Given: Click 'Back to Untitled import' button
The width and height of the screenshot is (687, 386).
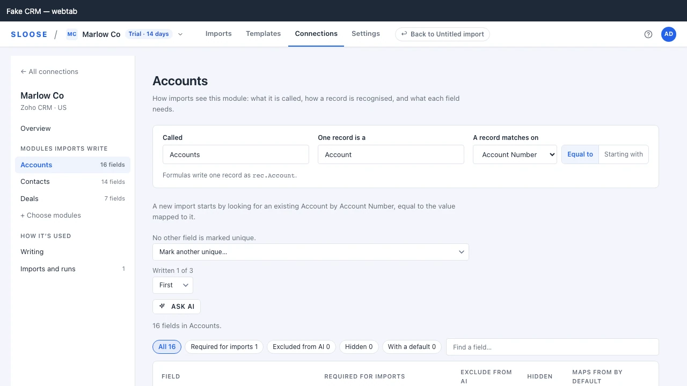Looking at the screenshot, I should click(x=443, y=34).
